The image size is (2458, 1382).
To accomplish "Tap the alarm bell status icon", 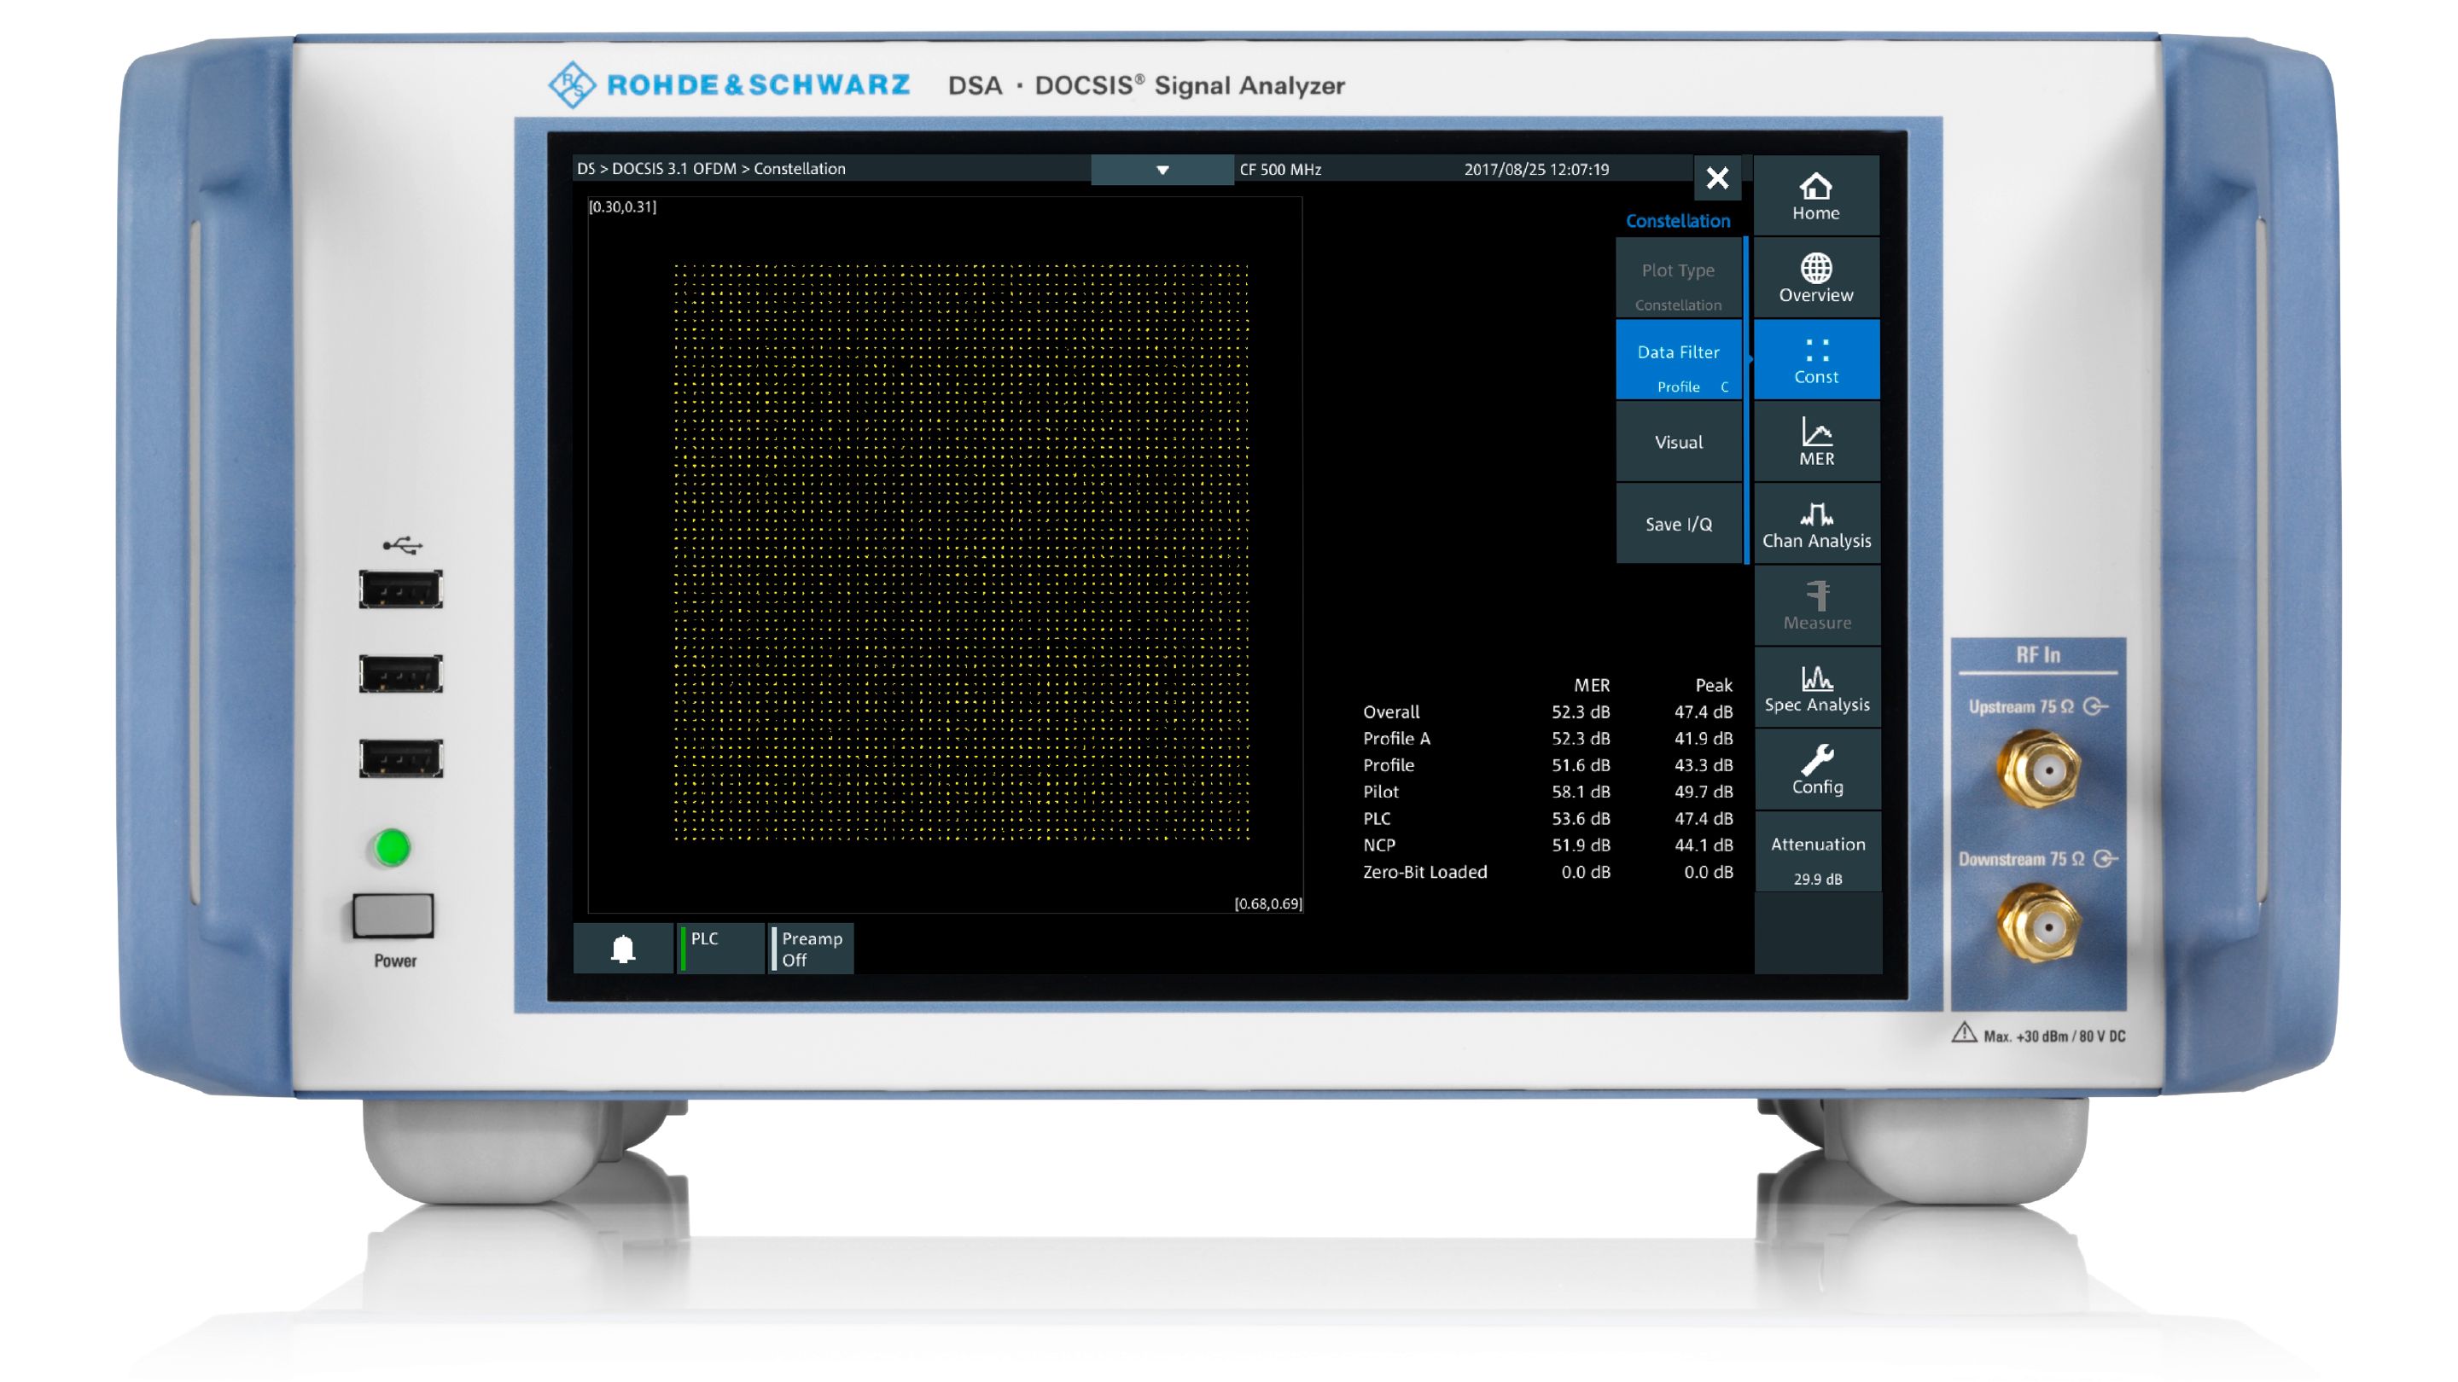I will (x=625, y=948).
